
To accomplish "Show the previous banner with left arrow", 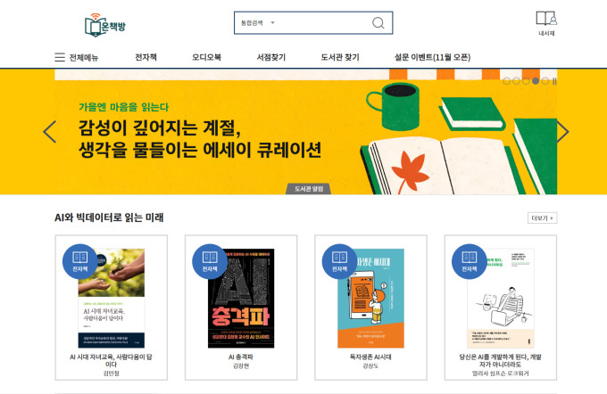I will 50,132.
